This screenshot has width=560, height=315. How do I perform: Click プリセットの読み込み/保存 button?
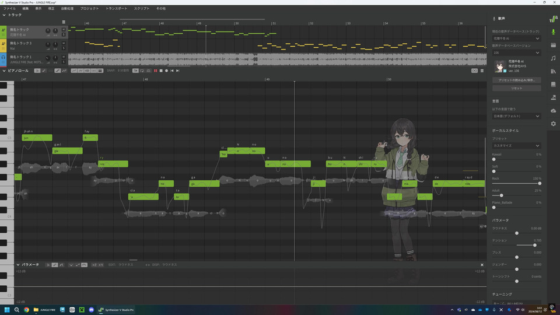point(516,80)
